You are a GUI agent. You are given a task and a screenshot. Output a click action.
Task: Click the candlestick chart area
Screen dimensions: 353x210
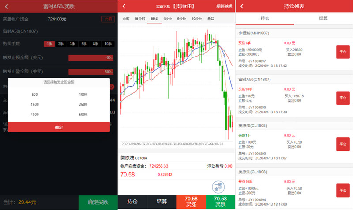176,84
